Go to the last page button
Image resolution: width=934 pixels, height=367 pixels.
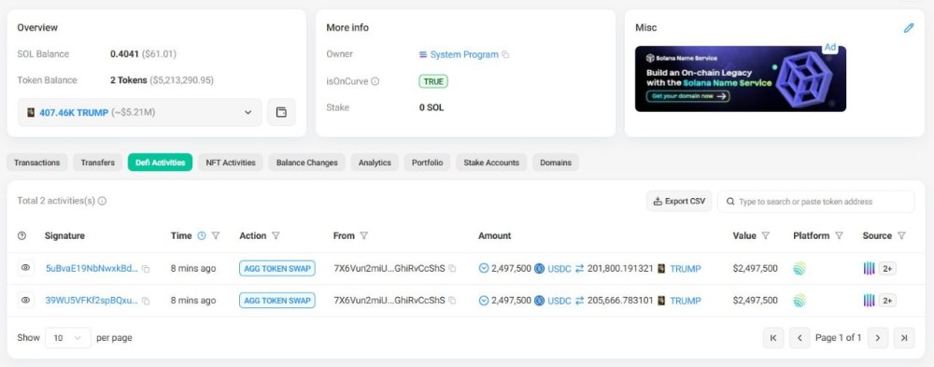[904, 338]
